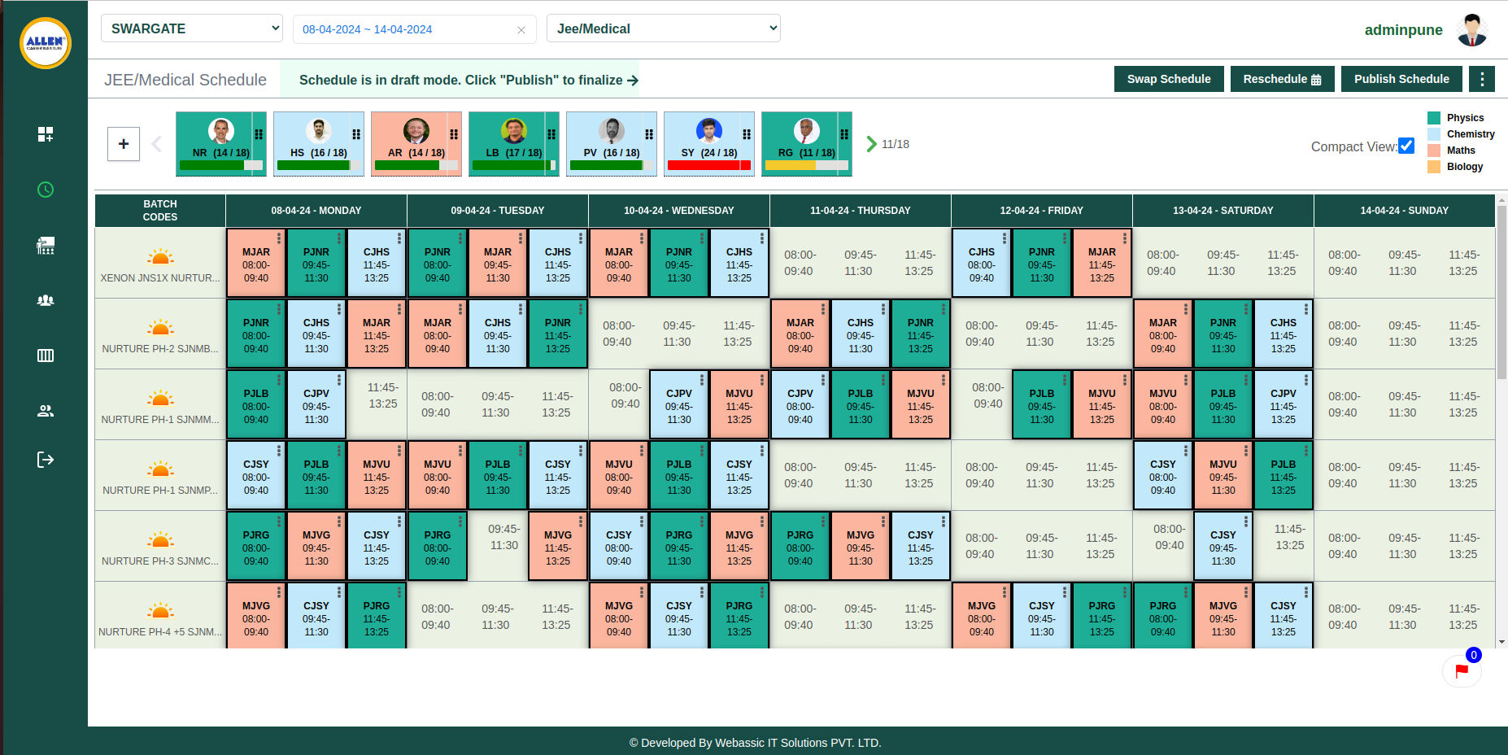The width and height of the screenshot is (1508, 755).
Task: Open the classroom icon in sidebar
Action: point(46,245)
